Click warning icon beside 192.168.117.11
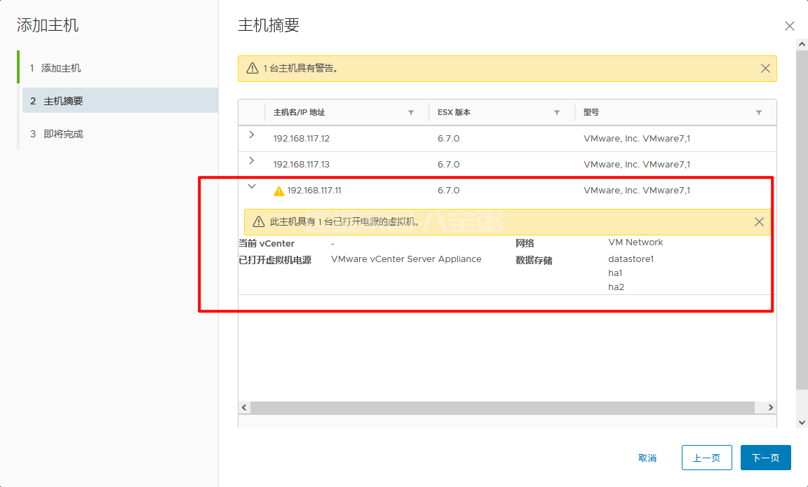 click(279, 191)
